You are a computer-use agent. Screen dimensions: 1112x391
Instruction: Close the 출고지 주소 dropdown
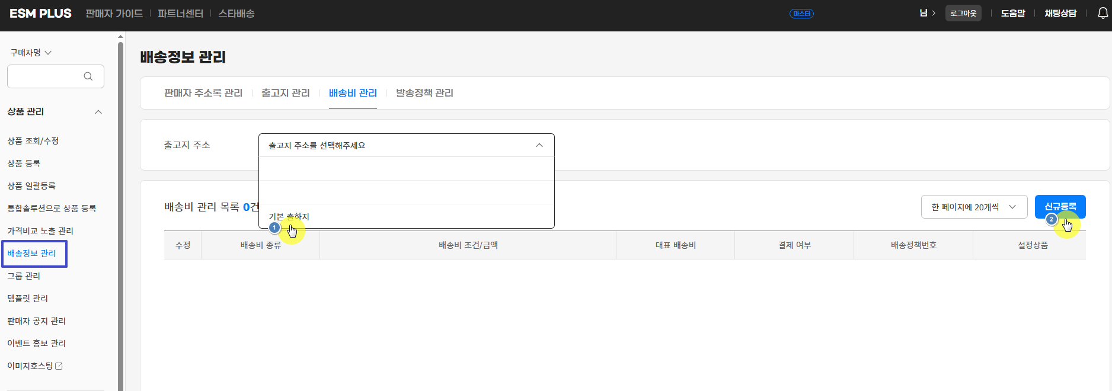(539, 145)
